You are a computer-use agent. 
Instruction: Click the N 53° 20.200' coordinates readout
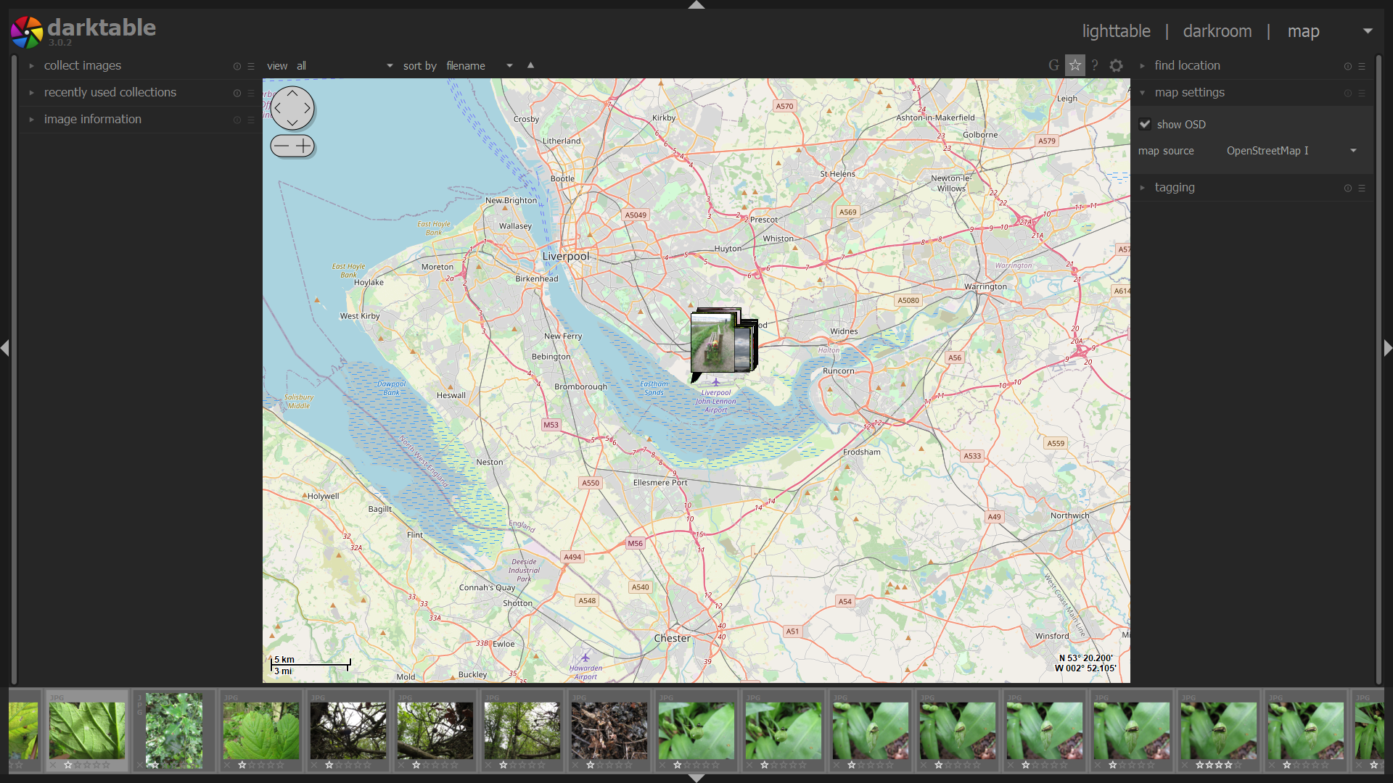[x=1086, y=658]
